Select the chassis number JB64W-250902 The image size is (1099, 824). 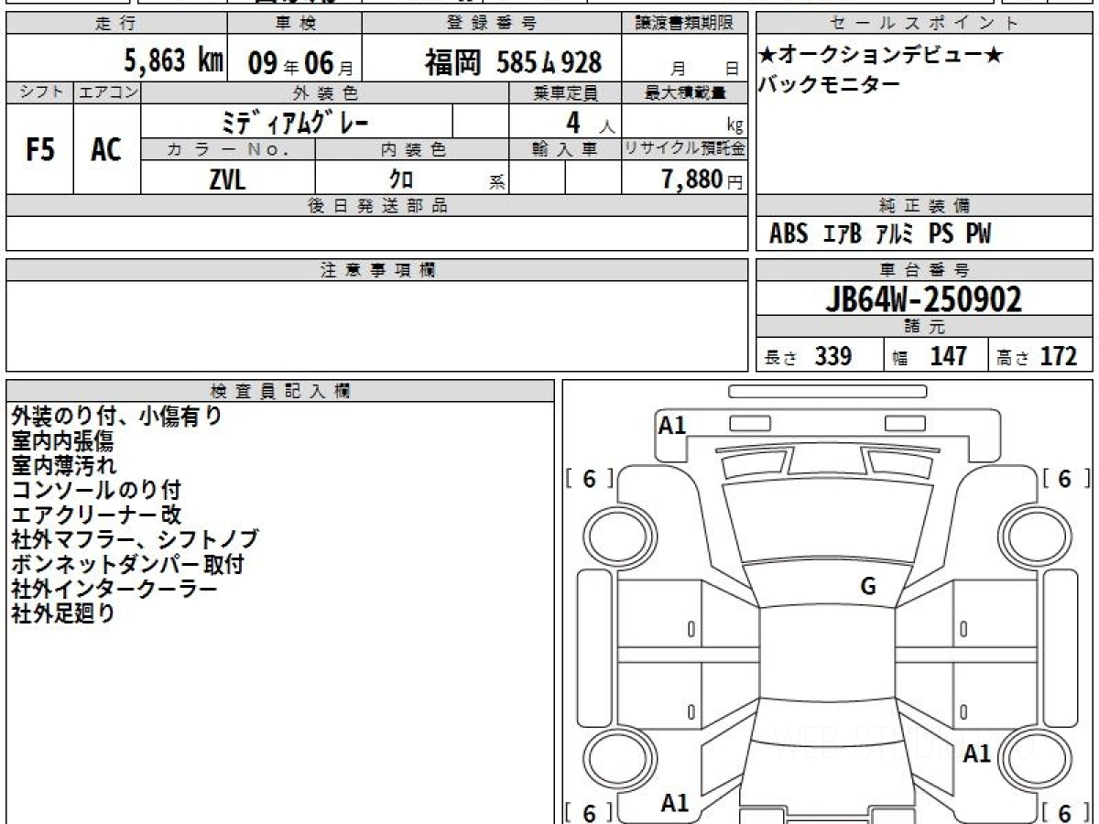tap(924, 299)
